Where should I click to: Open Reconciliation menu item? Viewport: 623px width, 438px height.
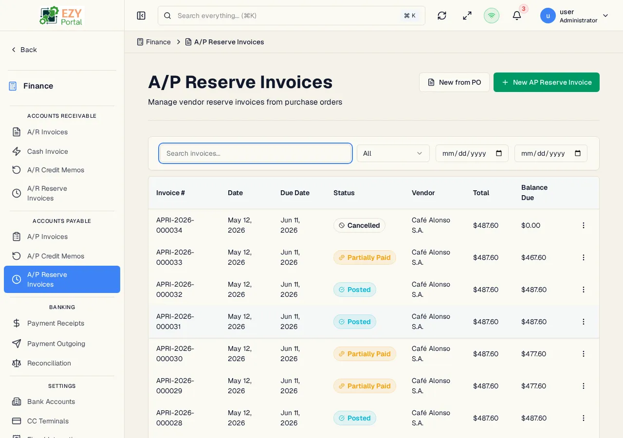(62, 363)
